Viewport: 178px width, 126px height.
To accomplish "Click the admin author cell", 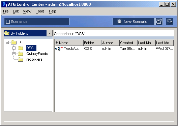I will coord(106,49).
